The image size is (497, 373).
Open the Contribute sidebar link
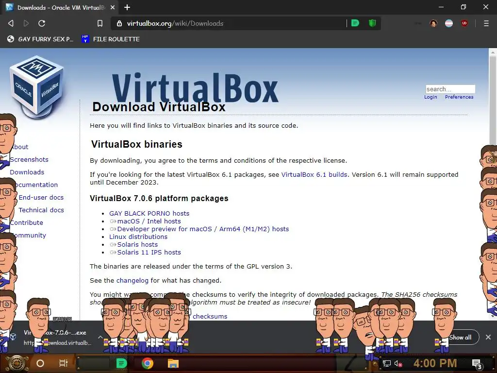click(27, 222)
